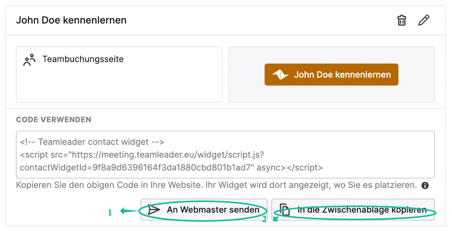Image resolution: width=452 pixels, height=231 pixels.
Task: Click the orange John Doe kennenlernen preview button
Action: [x=331, y=75]
